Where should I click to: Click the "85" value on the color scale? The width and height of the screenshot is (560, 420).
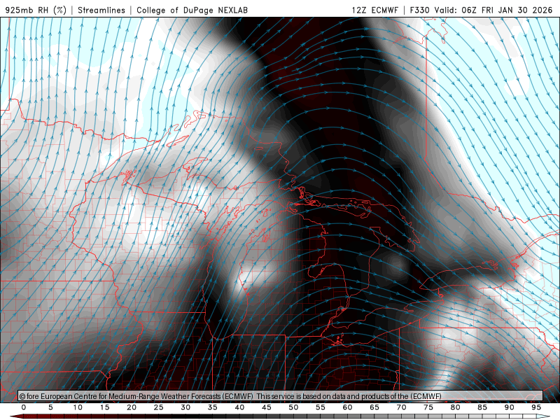(482, 407)
